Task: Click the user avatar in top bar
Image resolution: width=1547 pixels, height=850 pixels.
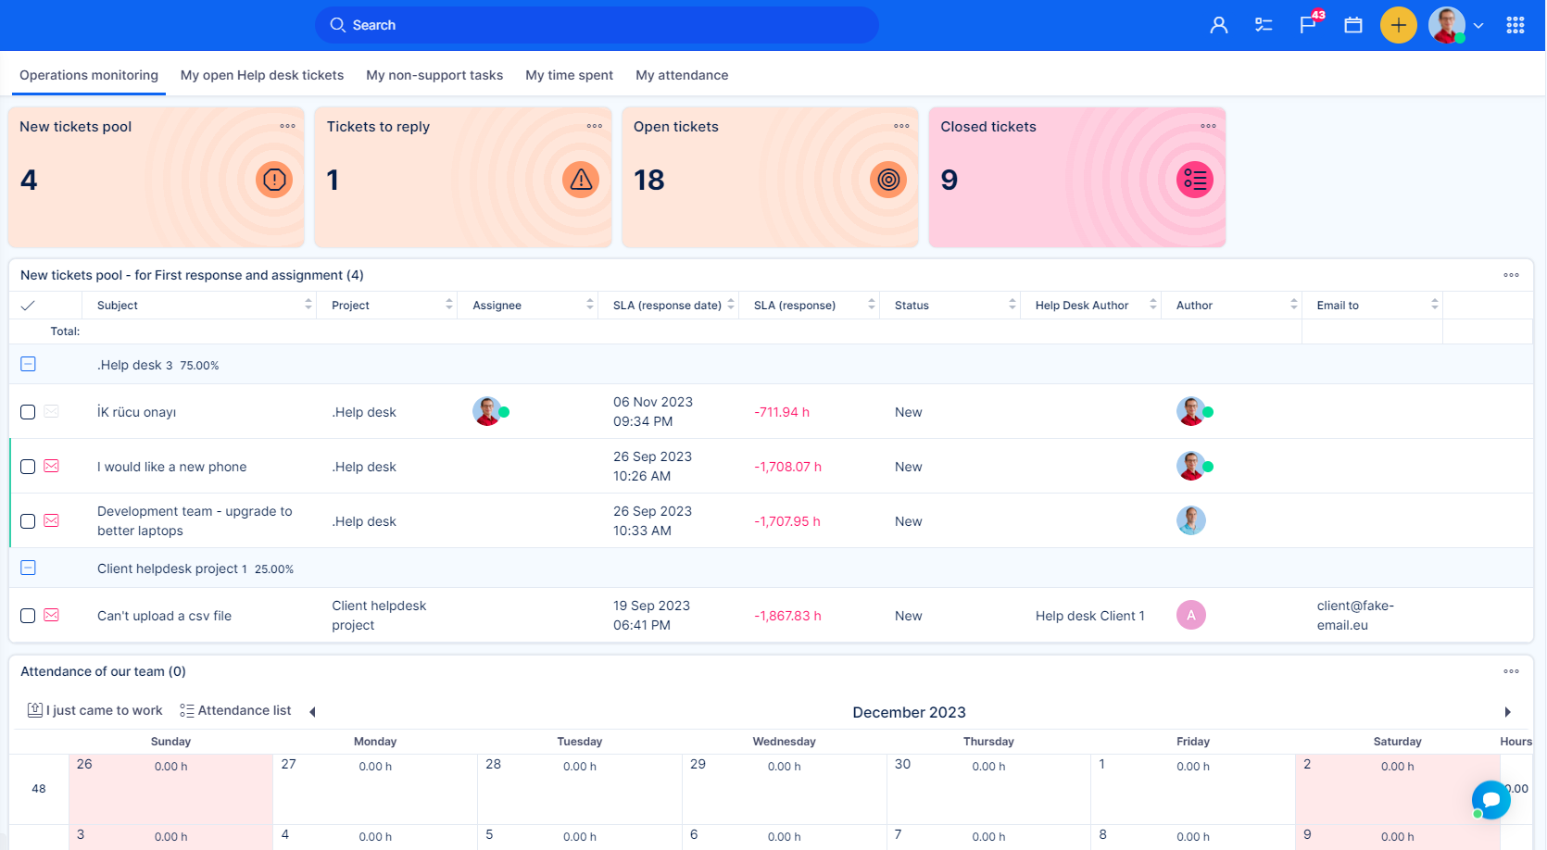Action: point(1447,25)
